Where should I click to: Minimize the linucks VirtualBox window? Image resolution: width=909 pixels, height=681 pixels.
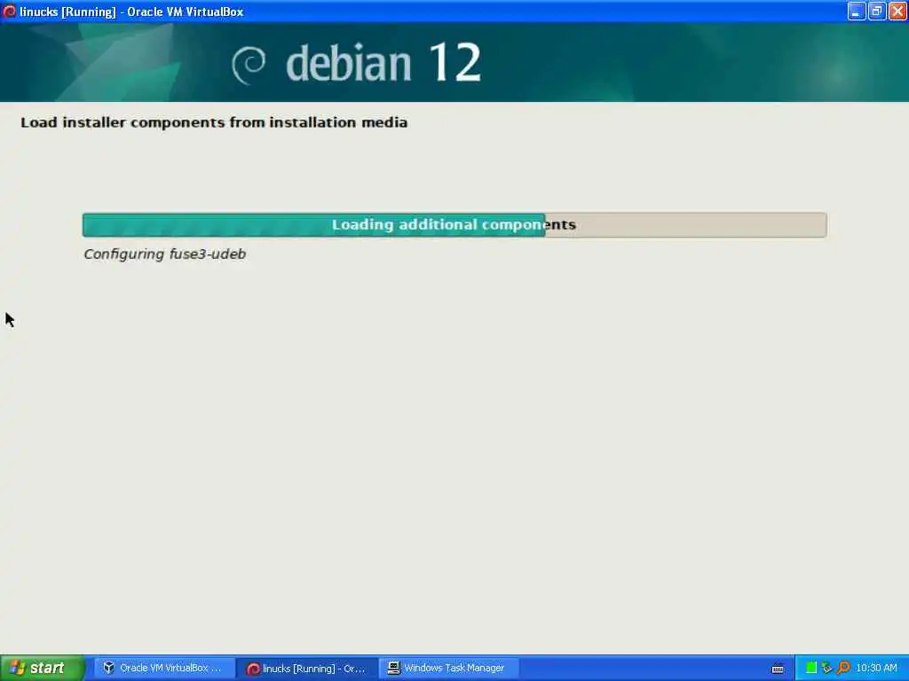857,11
